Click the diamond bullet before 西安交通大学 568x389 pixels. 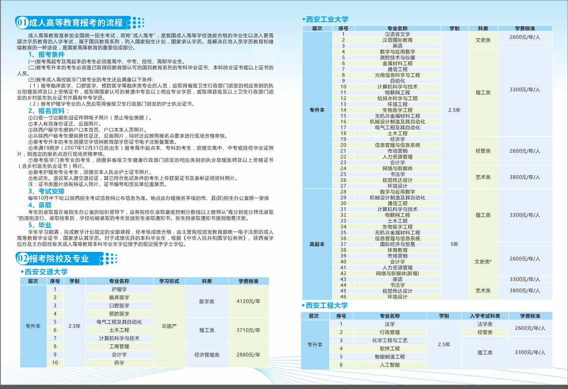coord(22,272)
